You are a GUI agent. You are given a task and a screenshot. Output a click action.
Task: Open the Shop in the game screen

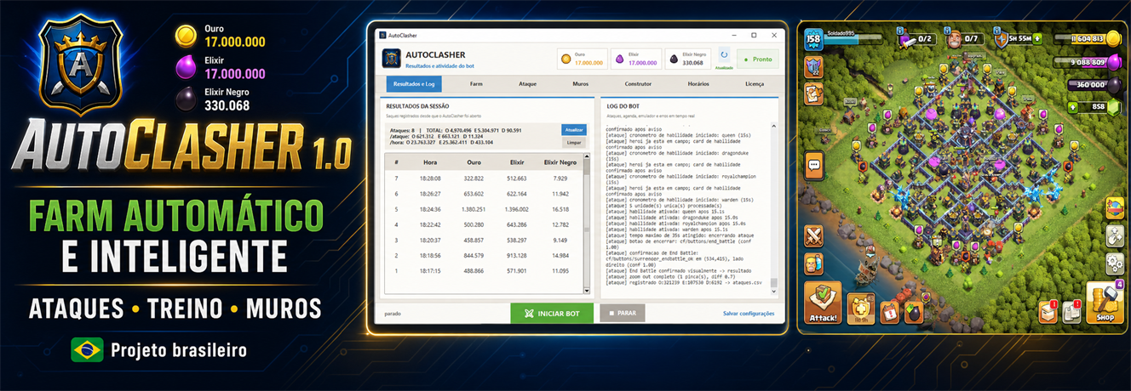pyautogui.click(x=1105, y=302)
